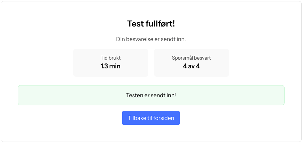Select the "Spørsmål besvart" label

(x=191, y=58)
